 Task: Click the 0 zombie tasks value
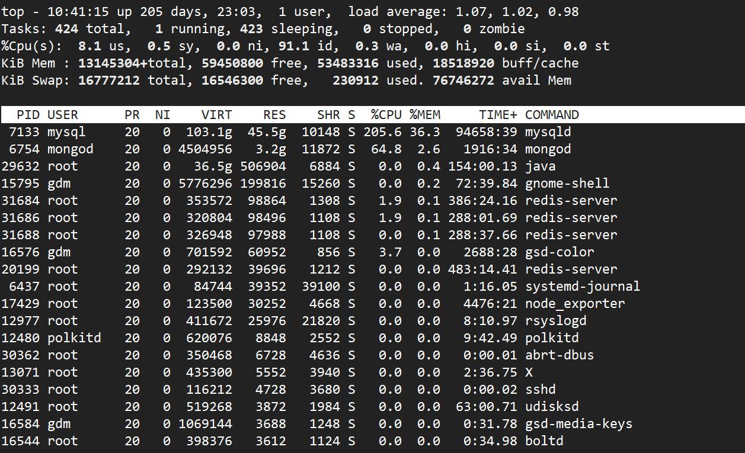point(468,29)
